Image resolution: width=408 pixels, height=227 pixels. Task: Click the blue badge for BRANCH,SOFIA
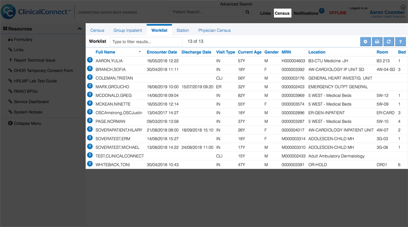90,68
